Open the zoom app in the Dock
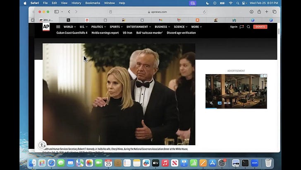This screenshot has height=170, width=301. (x=255, y=163)
